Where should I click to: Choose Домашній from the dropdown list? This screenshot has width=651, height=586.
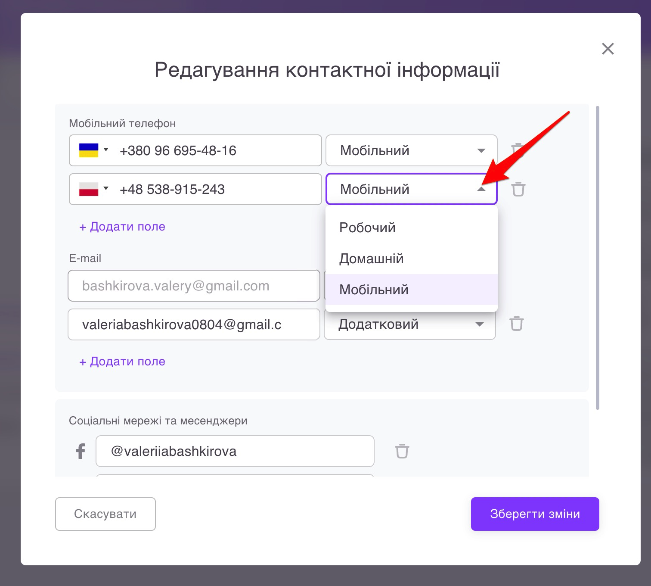pyautogui.click(x=371, y=259)
